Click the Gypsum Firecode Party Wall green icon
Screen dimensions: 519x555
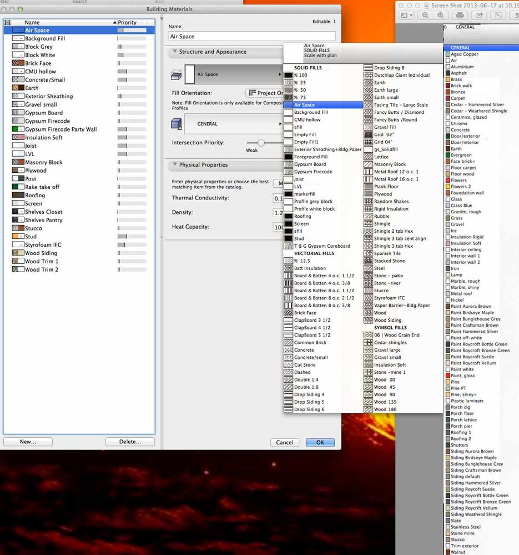click(18, 129)
